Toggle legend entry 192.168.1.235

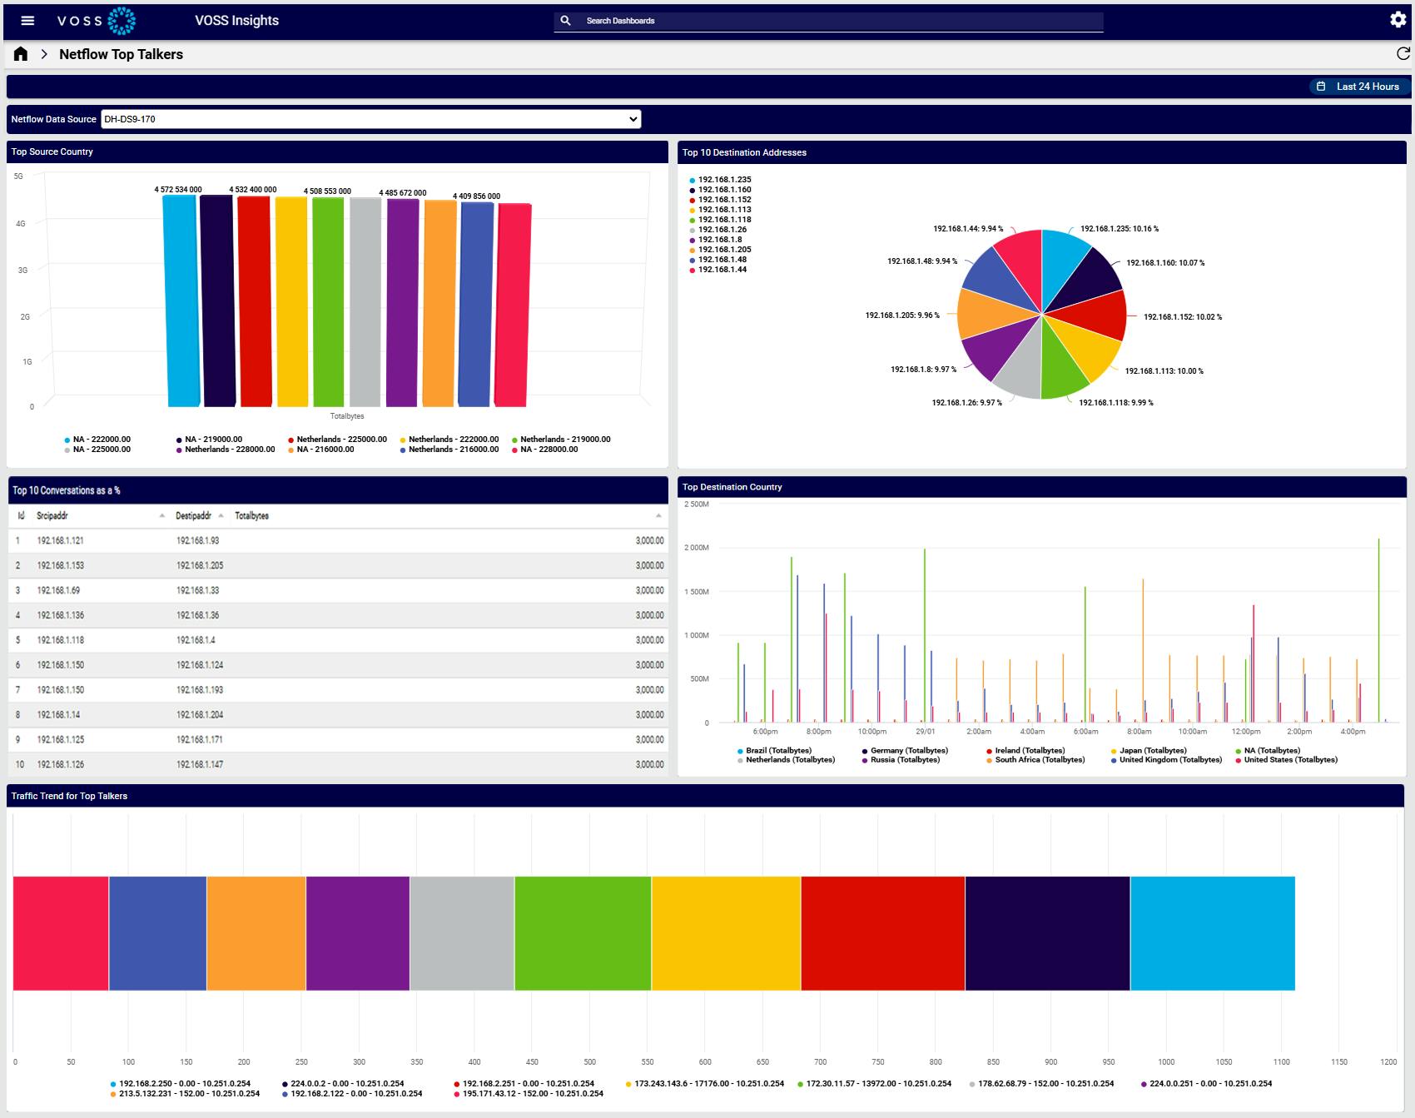click(x=720, y=180)
